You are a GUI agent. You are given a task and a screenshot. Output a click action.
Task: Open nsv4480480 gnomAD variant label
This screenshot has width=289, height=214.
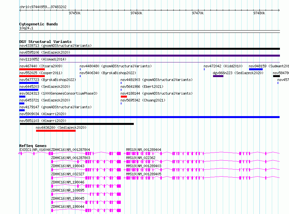(x=116, y=66)
